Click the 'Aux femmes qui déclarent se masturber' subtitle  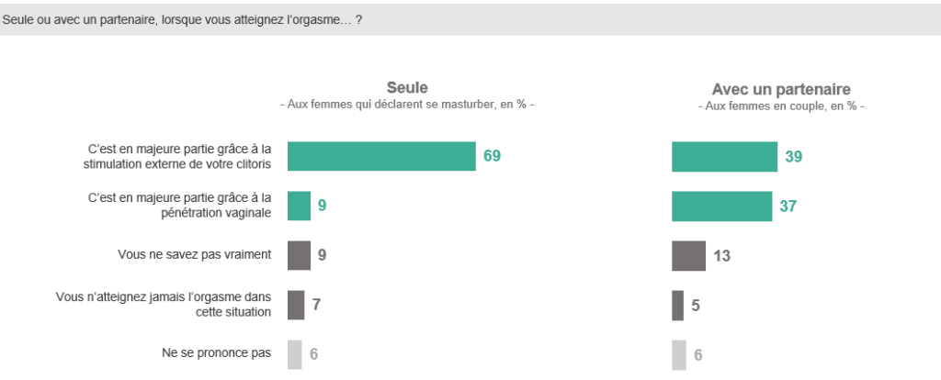[407, 105]
